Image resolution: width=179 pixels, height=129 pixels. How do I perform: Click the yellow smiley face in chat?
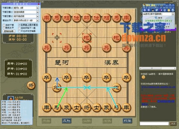click(x=143, y=77)
